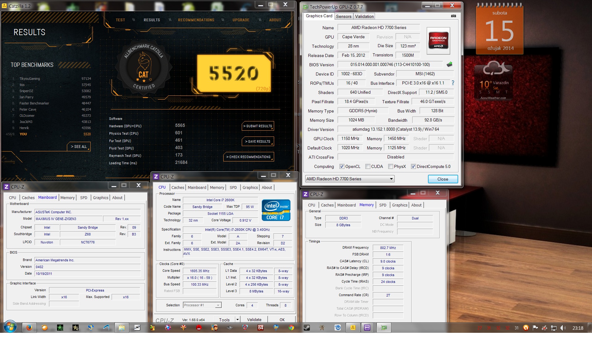Image resolution: width=592 pixels, height=355 pixels.
Task: Toggle the CUDA checkbox in GPU-Z
Action: pos(368,166)
